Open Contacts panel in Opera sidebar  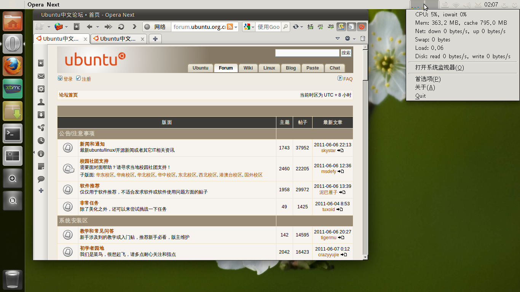pyautogui.click(x=41, y=102)
